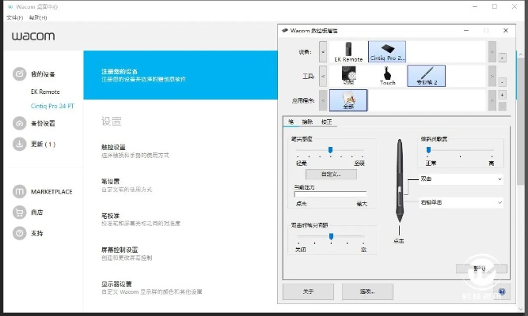
Task: Click the blue help question mark icon
Action: (502, 292)
